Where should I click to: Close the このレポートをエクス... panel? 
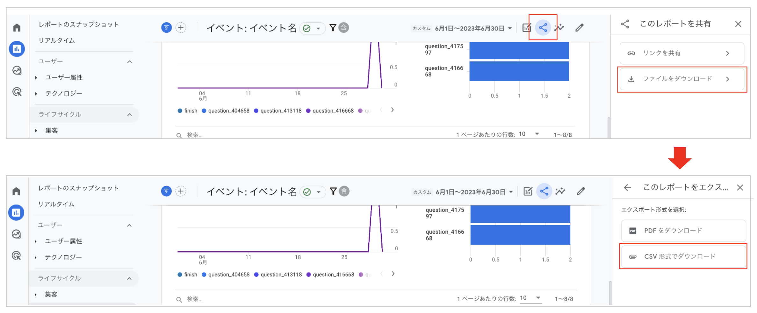click(740, 188)
